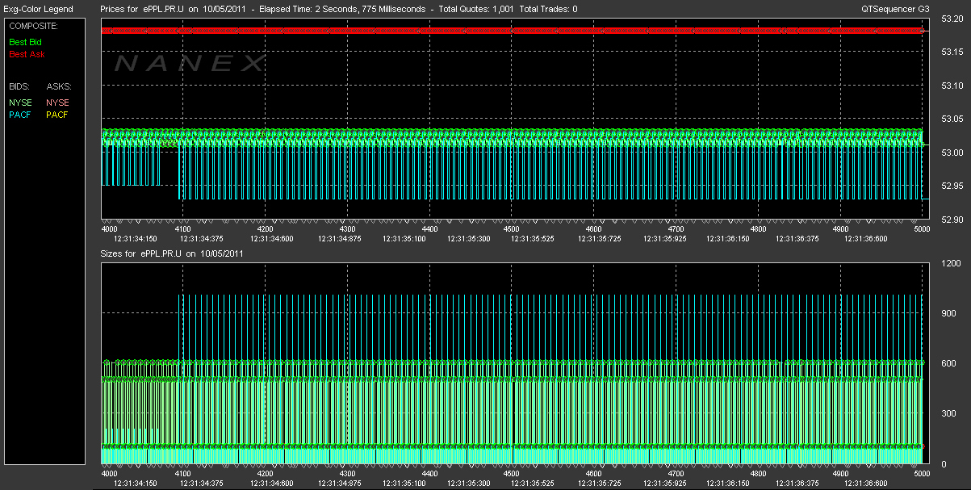
Task: Click the "QTSequencer G3" label
Action: (894, 10)
